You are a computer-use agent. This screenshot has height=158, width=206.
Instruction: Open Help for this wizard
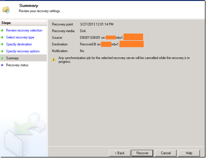(x=189, y=153)
